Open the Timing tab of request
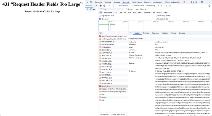Screen dimensions: 212x116 (173, 33)
